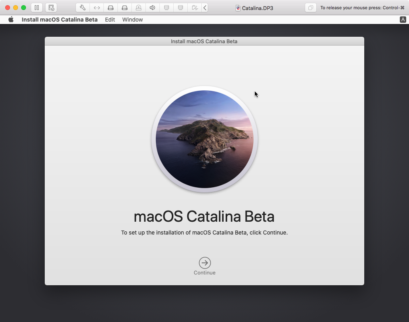
Task: Open the snapshots button
Action: tap(51, 8)
